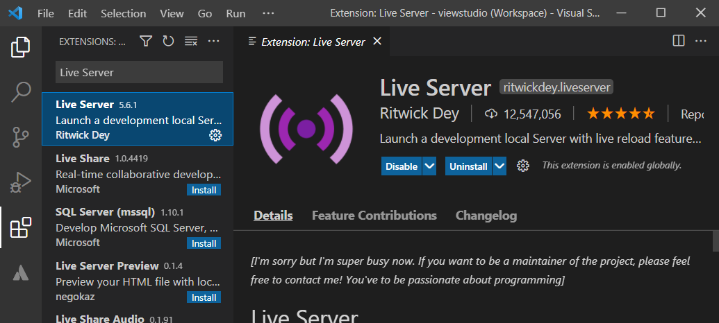Open the Go menu

204,14
